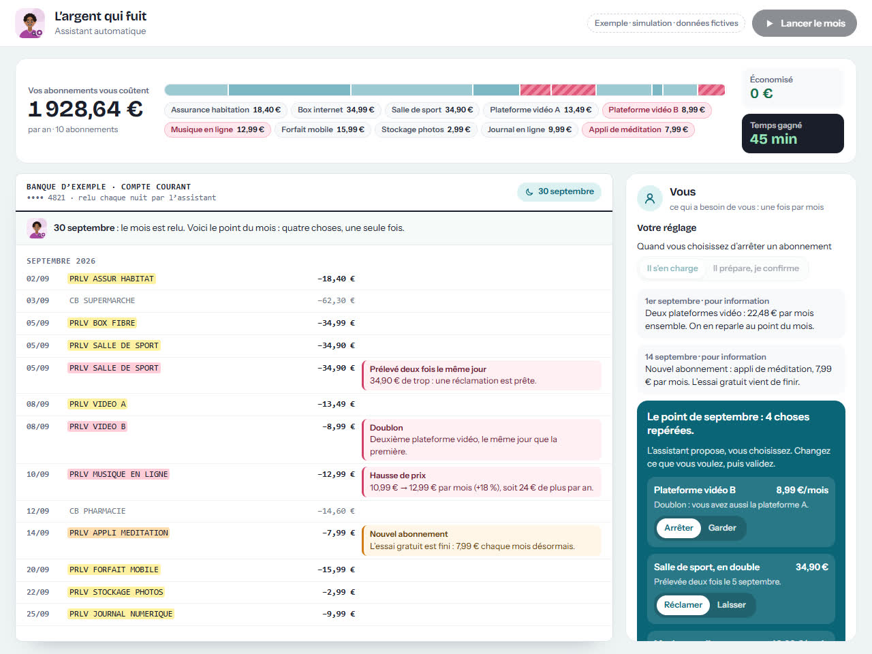This screenshot has width=872, height=654.
Task: Click the Journal en ligne 9,99 € chip
Action: (x=529, y=129)
